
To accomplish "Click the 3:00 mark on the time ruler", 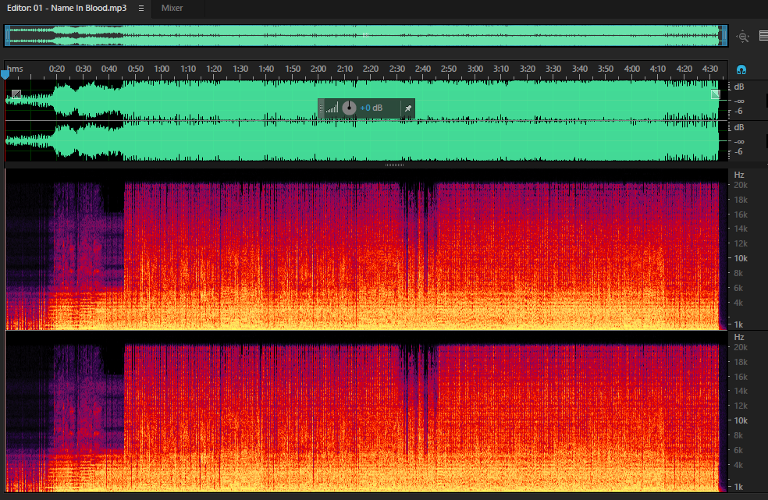I will coord(475,69).
